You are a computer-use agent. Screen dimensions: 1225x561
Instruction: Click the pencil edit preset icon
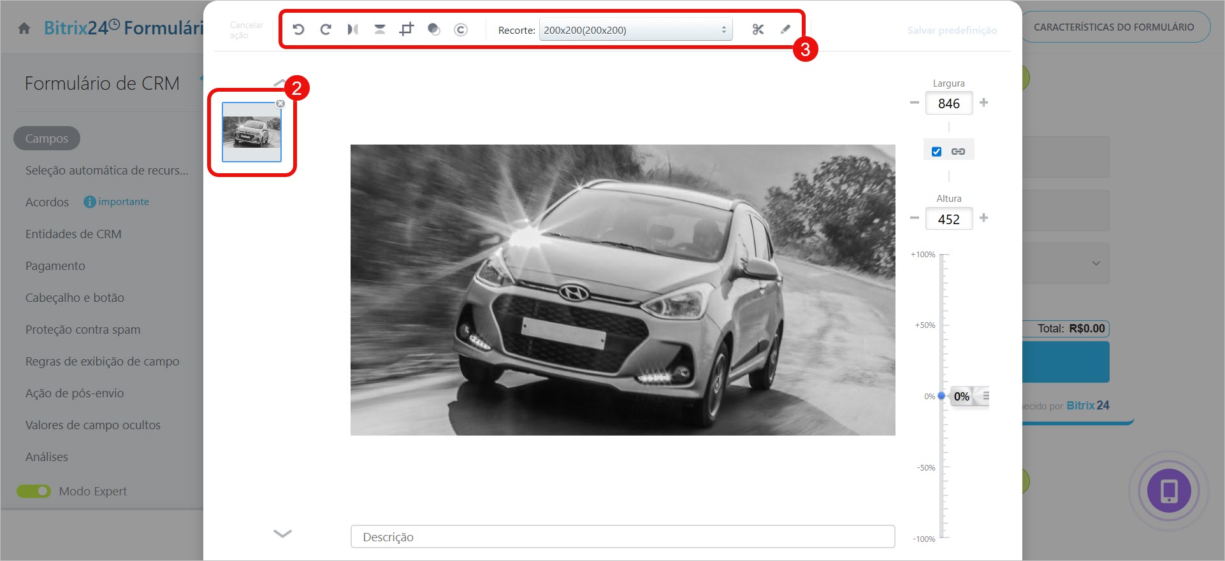click(785, 29)
